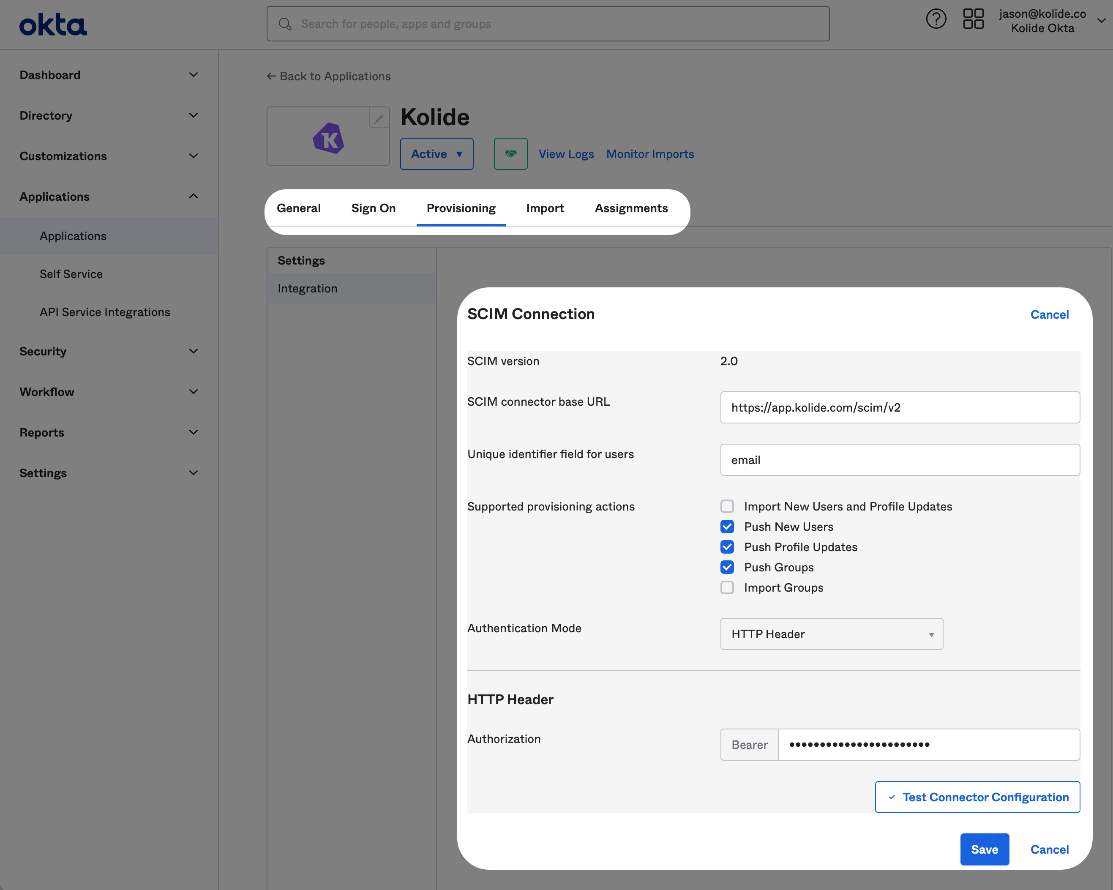1113x890 pixels.
Task: Enable Import Groups checkbox
Action: coord(727,587)
